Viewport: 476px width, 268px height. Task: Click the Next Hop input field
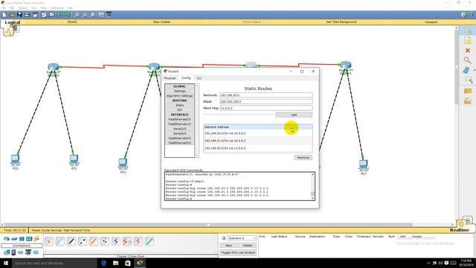point(266,108)
